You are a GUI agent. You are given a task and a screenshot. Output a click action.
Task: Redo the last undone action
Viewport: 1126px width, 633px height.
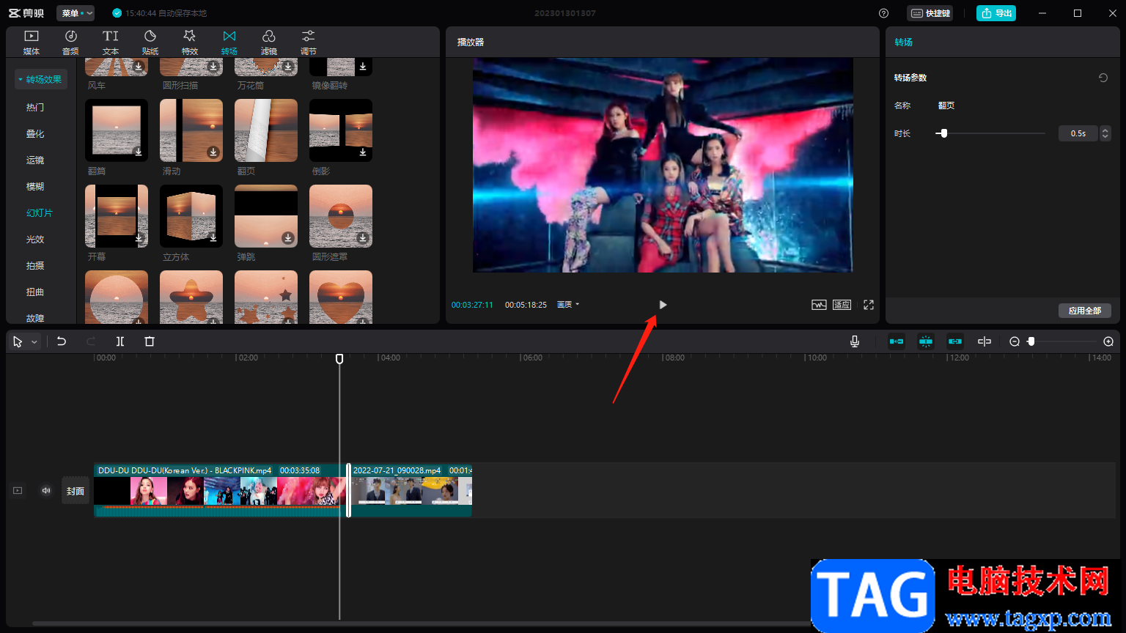pos(91,341)
